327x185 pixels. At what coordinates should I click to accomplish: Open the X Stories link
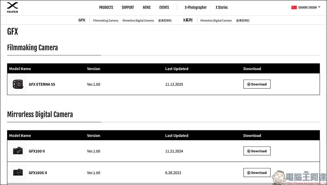click(222, 7)
